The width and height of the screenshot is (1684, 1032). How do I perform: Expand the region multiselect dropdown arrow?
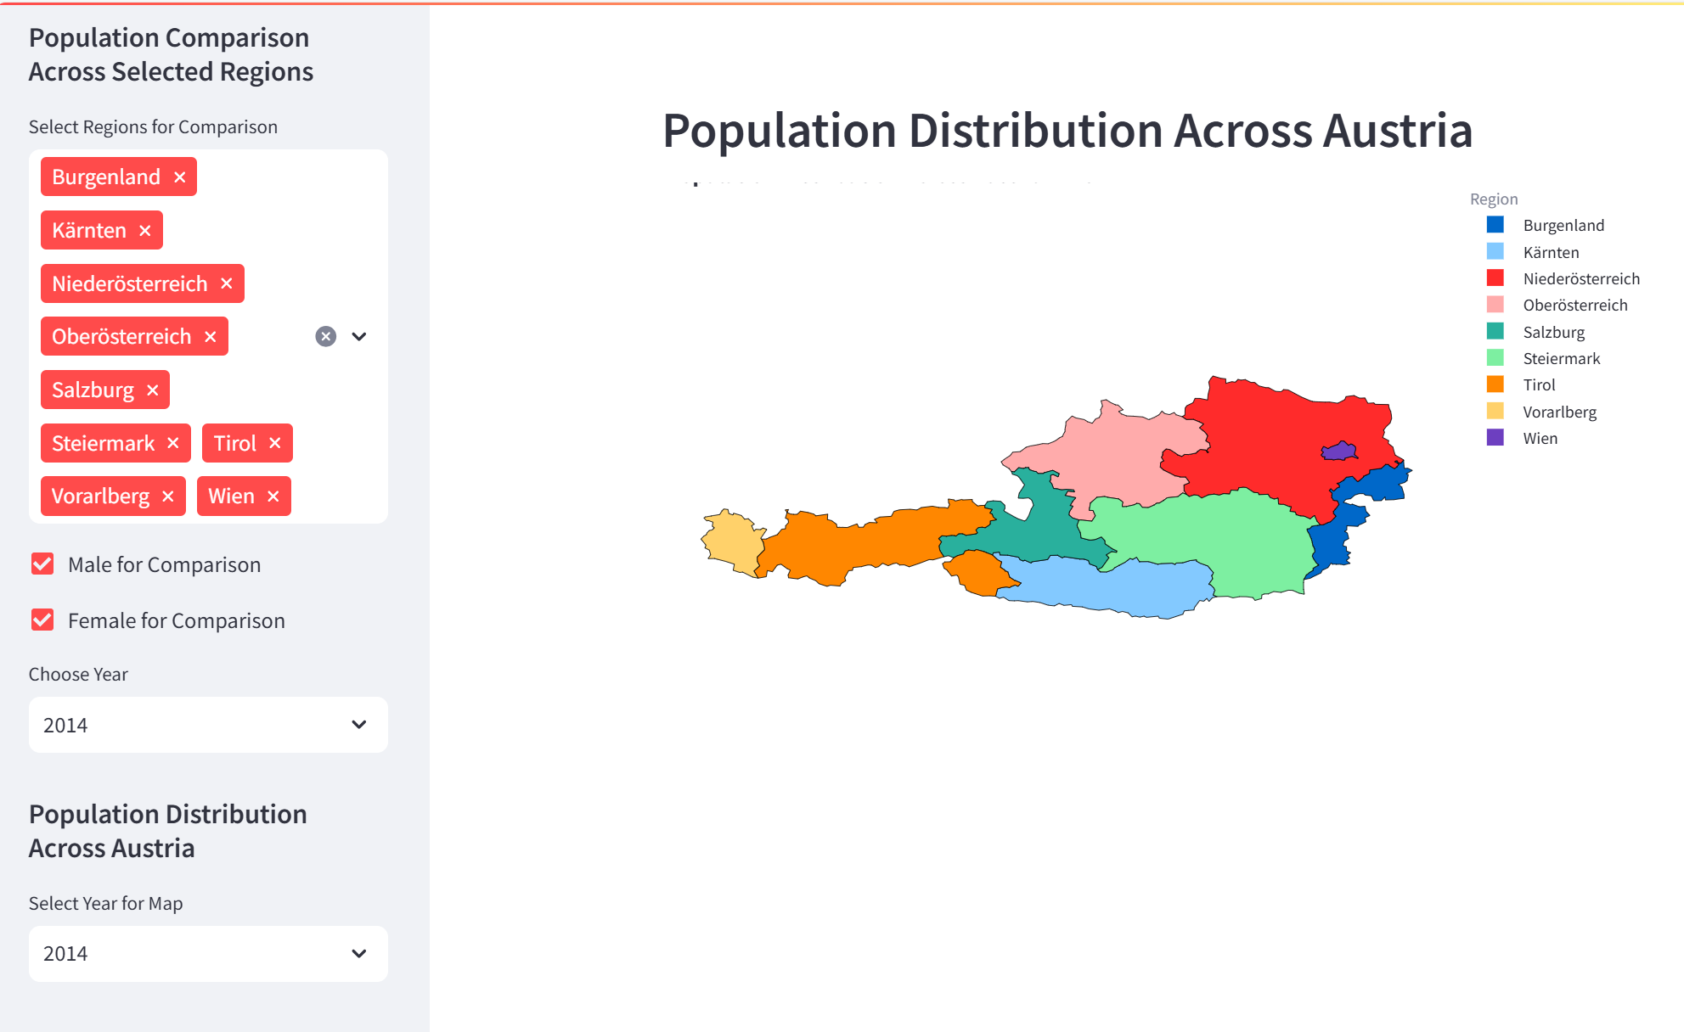359,337
